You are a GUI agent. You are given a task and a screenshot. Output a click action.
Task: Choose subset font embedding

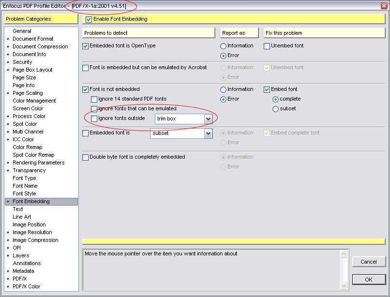[x=275, y=109]
